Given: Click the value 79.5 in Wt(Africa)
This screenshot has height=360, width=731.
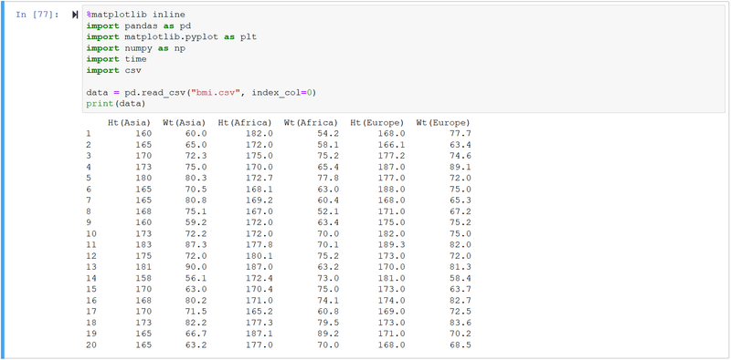Looking at the screenshot, I should 328,323.
